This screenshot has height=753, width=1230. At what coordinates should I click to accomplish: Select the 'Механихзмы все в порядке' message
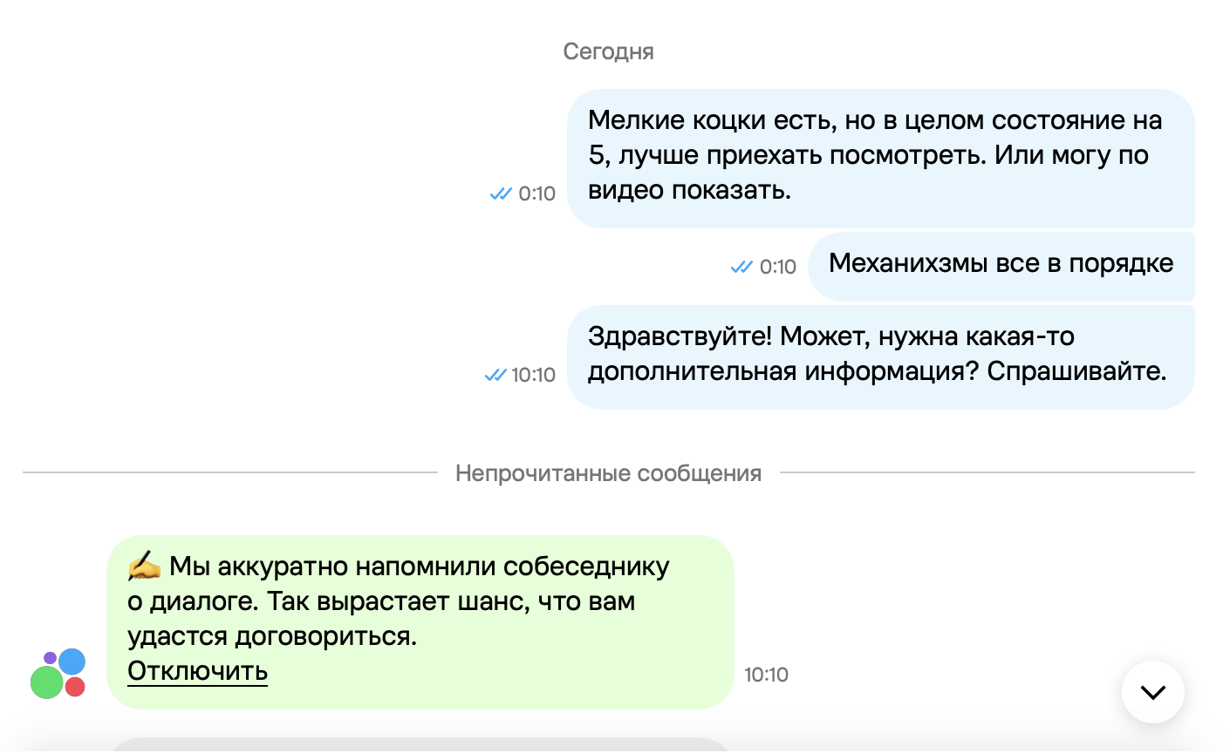1001,266
